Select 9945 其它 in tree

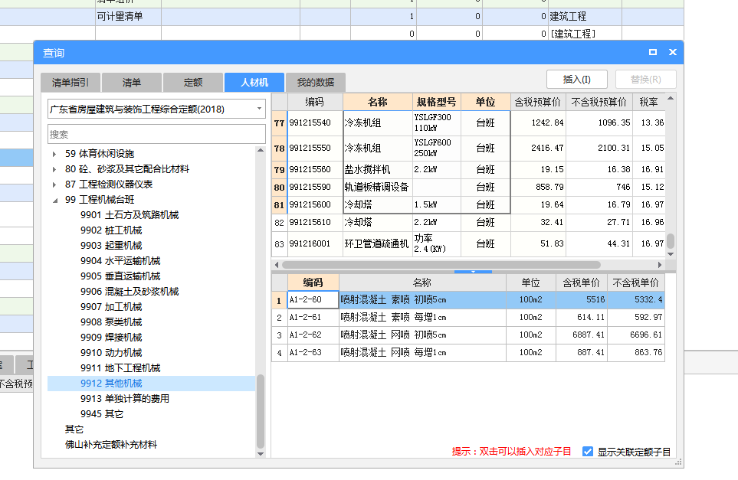click(x=102, y=413)
